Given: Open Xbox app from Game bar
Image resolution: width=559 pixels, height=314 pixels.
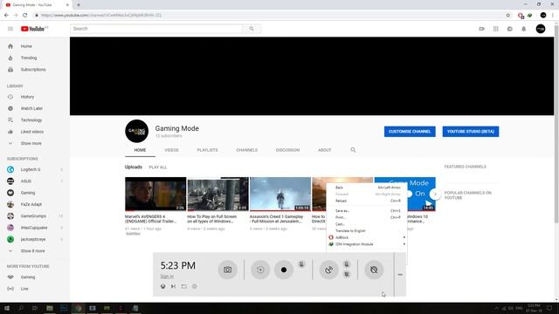Looking at the screenshot, I should pos(163,286).
